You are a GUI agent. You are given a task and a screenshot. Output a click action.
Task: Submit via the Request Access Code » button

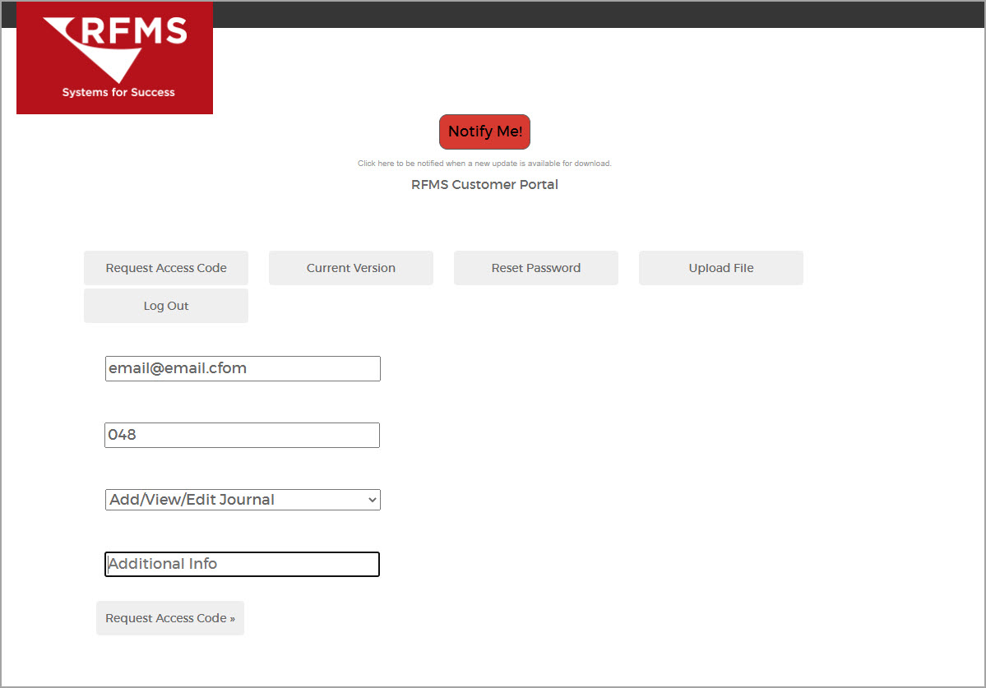pos(169,618)
